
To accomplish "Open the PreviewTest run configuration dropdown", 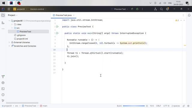I will click(x=119, y=9).
